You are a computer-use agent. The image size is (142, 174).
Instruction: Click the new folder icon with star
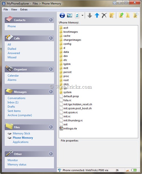[112, 15]
